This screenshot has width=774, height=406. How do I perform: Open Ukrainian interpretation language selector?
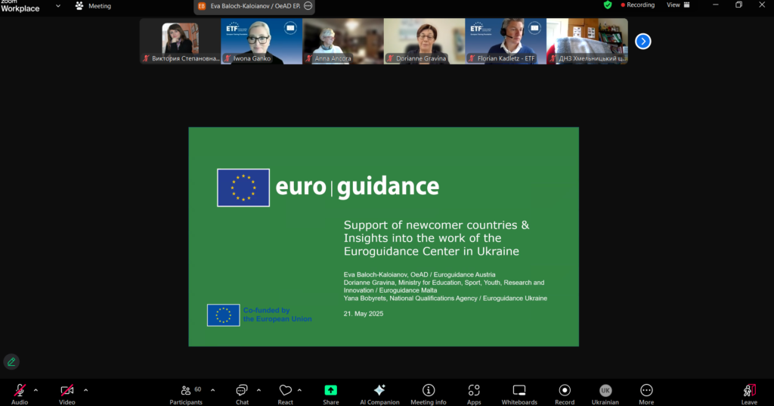605,394
